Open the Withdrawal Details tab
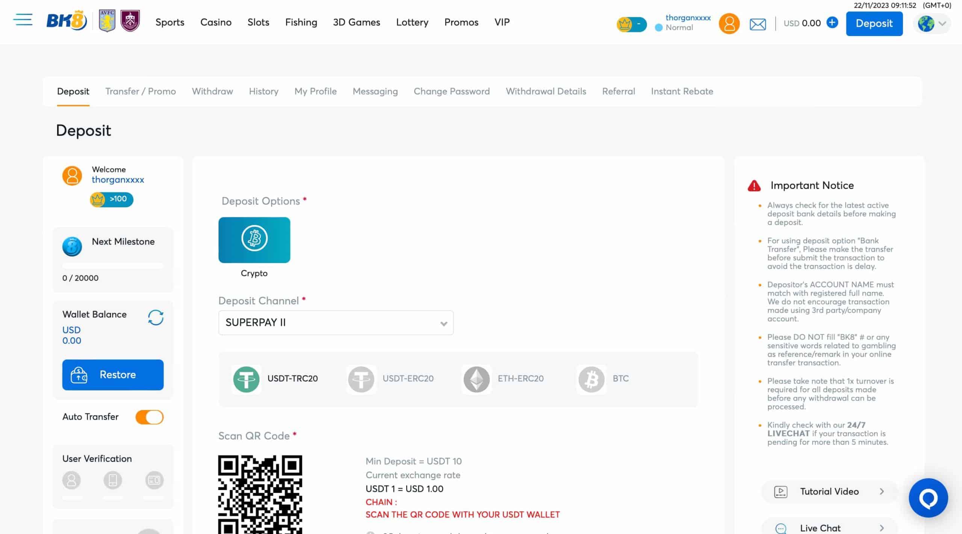 [x=546, y=91]
